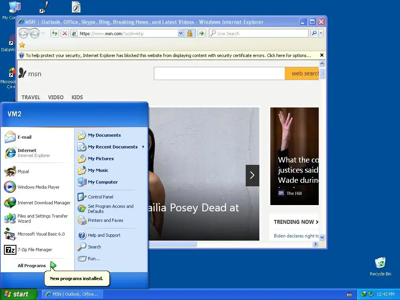The image size is (400, 300).
Task: Launch Files and Settings Transfer Wizard
Action: pos(37,218)
